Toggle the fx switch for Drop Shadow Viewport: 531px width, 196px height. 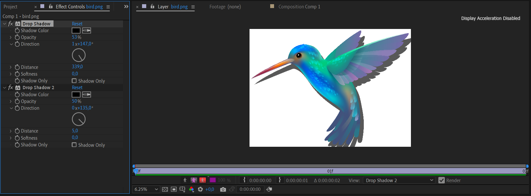click(11, 24)
